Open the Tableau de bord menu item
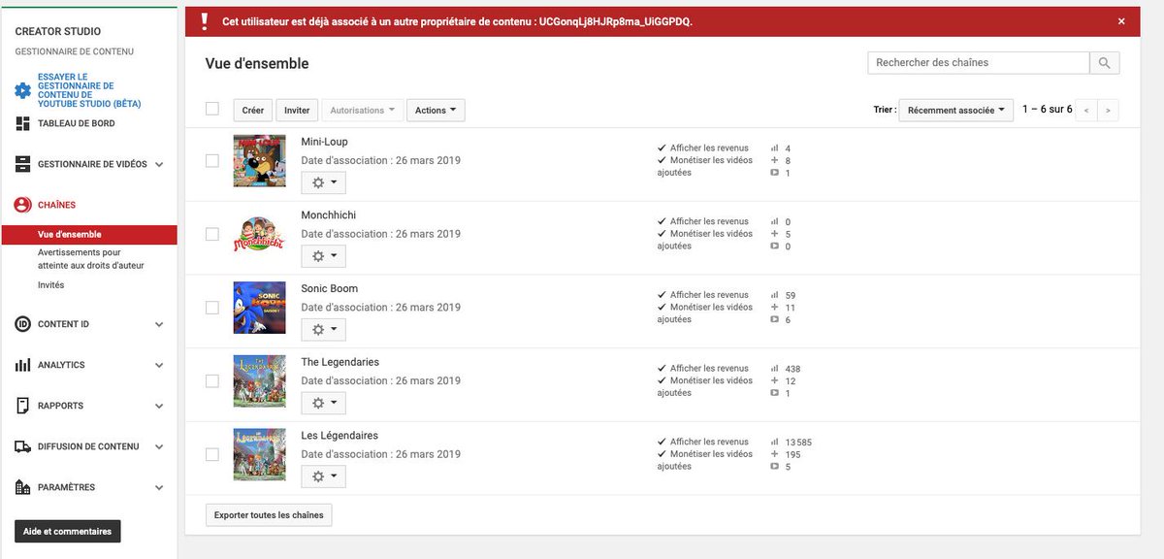This screenshot has width=1164, height=559. [77, 123]
